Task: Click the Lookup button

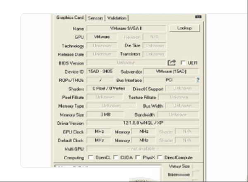Action: pyautogui.click(x=184, y=28)
